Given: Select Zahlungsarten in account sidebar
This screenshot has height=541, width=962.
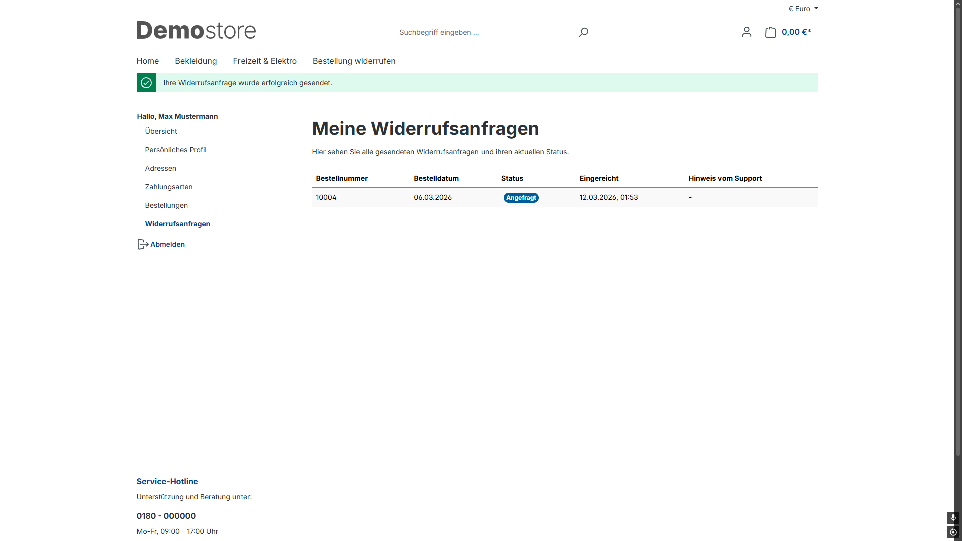Looking at the screenshot, I should coord(168,187).
